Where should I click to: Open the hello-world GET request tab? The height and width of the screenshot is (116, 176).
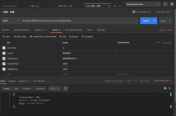[x=14, y=6]
